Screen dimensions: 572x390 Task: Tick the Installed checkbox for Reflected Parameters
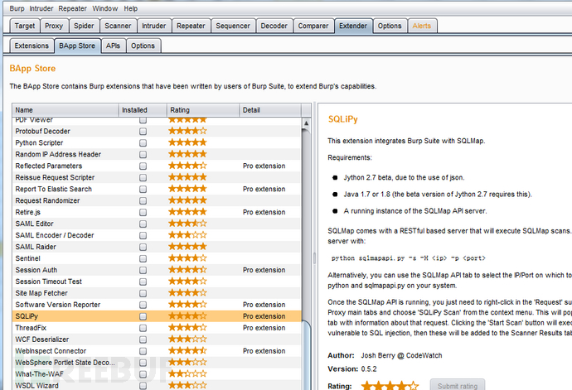coord(143,166)
